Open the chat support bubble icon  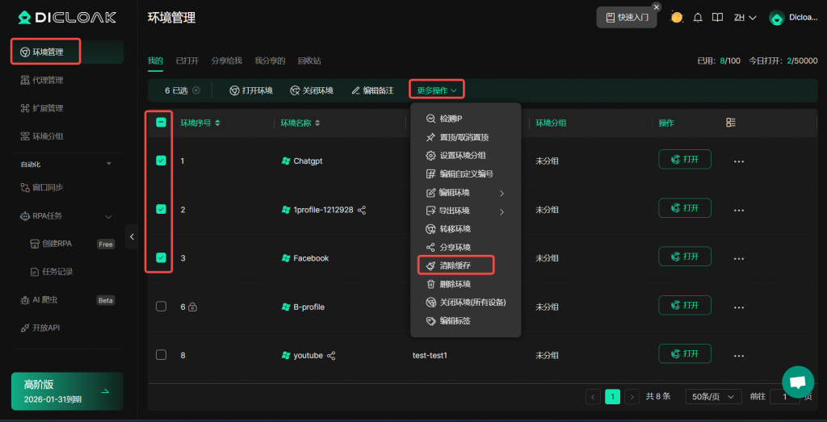point(798,382)
